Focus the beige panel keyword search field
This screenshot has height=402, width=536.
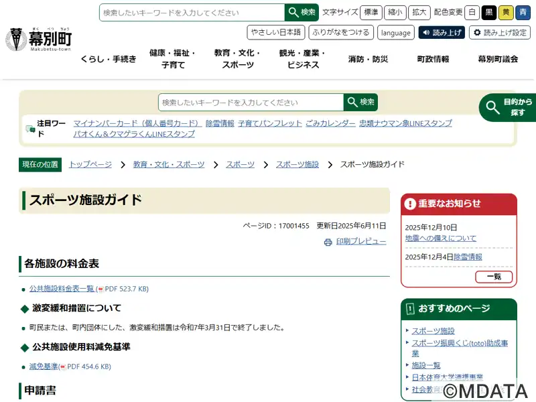(251, 103)
